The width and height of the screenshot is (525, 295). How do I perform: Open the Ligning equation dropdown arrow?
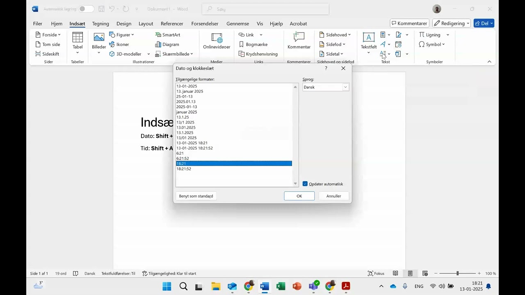click(x=448, y=35)
